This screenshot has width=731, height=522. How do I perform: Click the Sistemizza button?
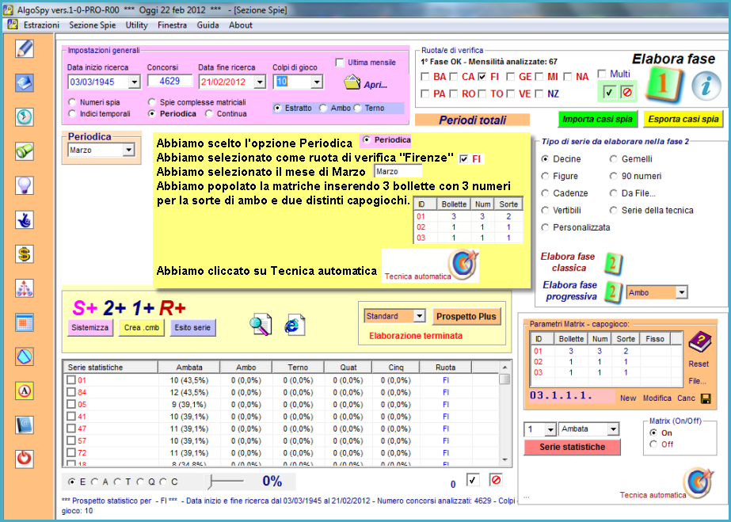[x=90, y=328]
